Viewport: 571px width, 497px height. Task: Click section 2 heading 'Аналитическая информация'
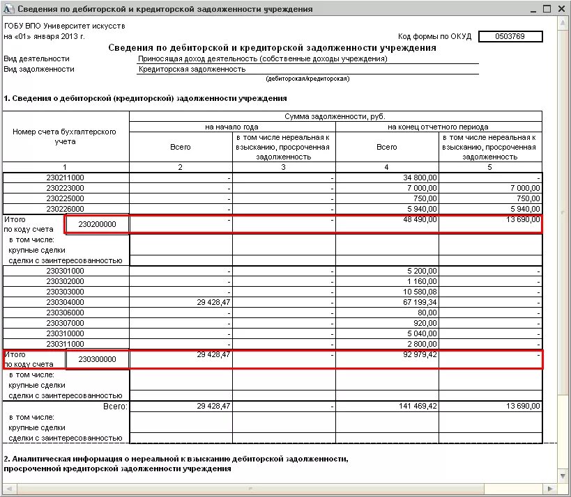click(176, 464)
